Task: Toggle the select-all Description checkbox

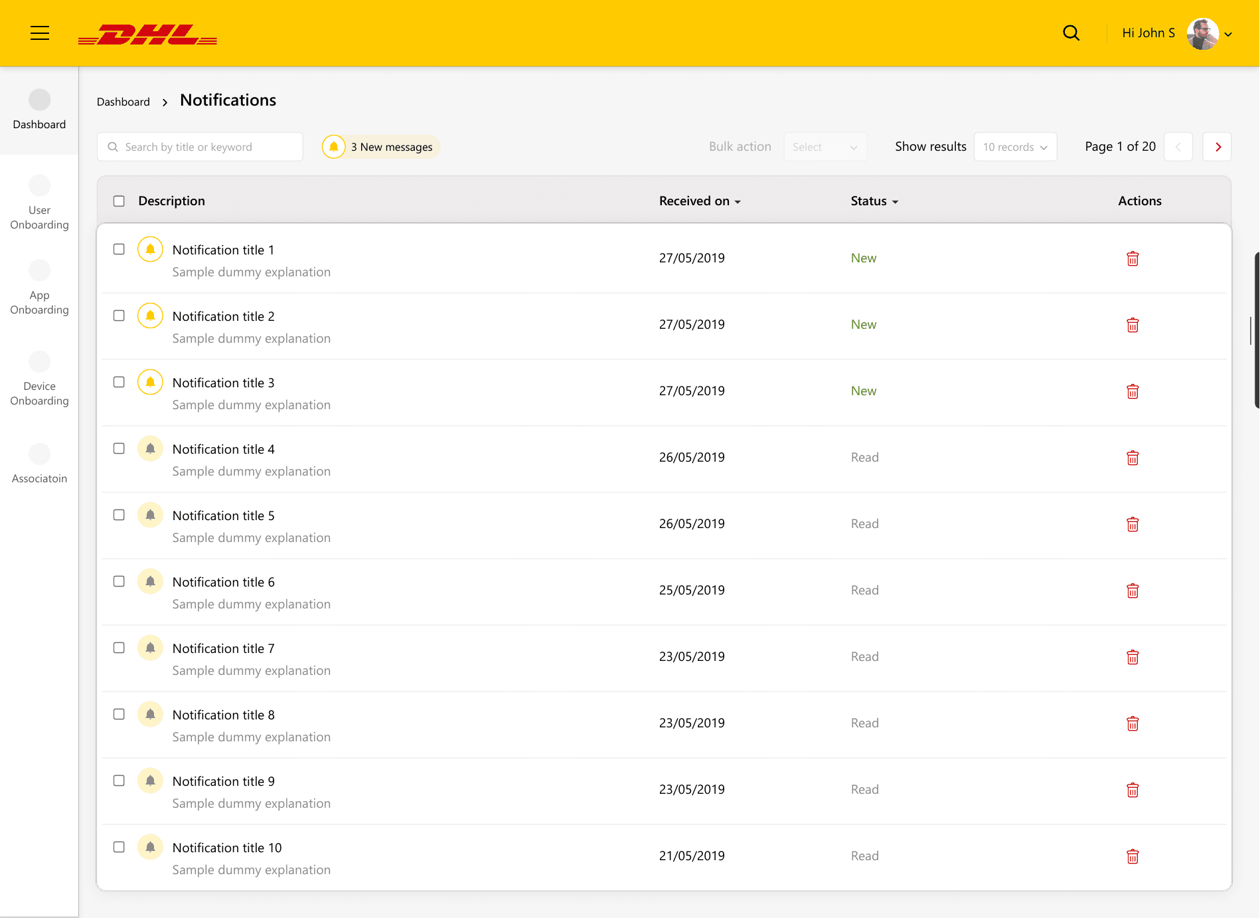Action: [x=119, y=201]
